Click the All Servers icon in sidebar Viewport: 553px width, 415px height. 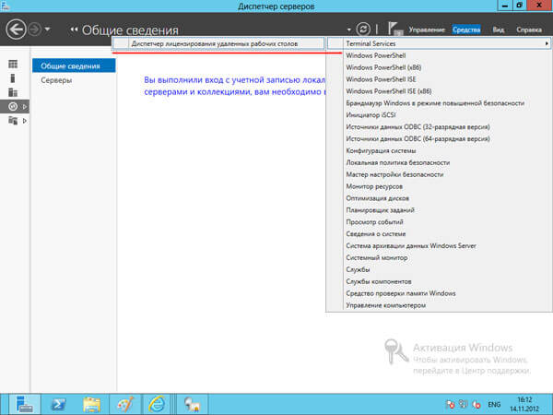pyautogui.click(x=13, y=92)
